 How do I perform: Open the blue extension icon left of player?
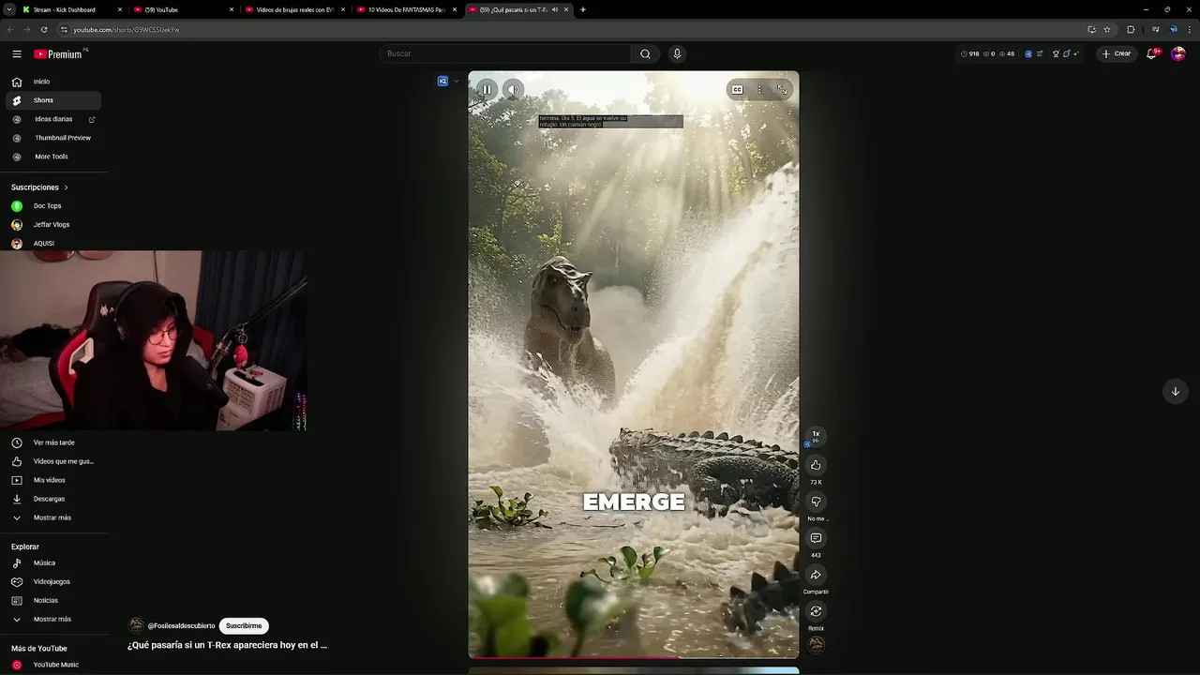click(x=442, y=81)
